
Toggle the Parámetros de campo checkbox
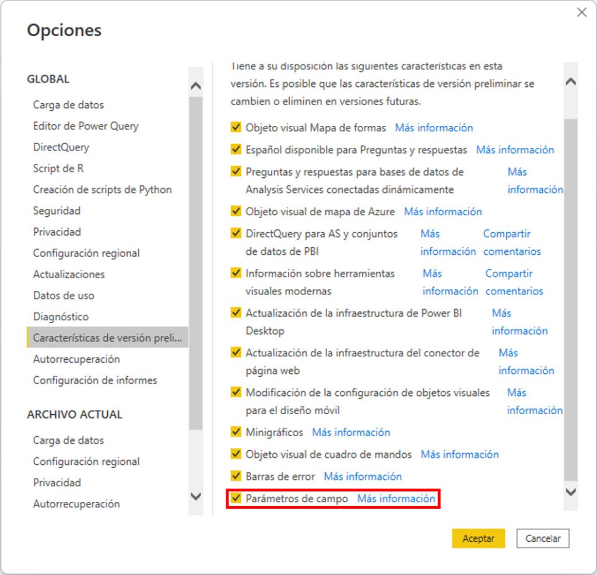[236, 497]
